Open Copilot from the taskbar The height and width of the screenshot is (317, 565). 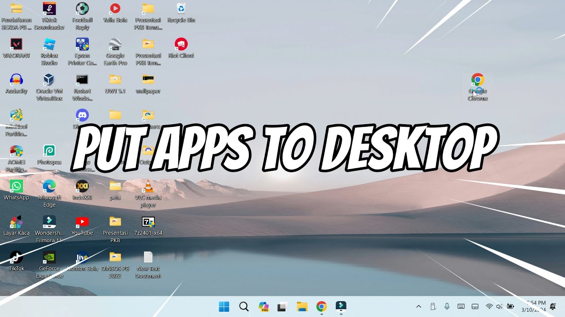264,307
